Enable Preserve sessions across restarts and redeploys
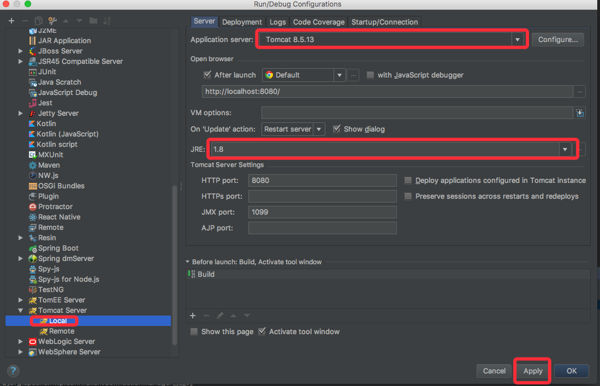The height and width of the screenshot is (386, 600). (x=408, y=196)
